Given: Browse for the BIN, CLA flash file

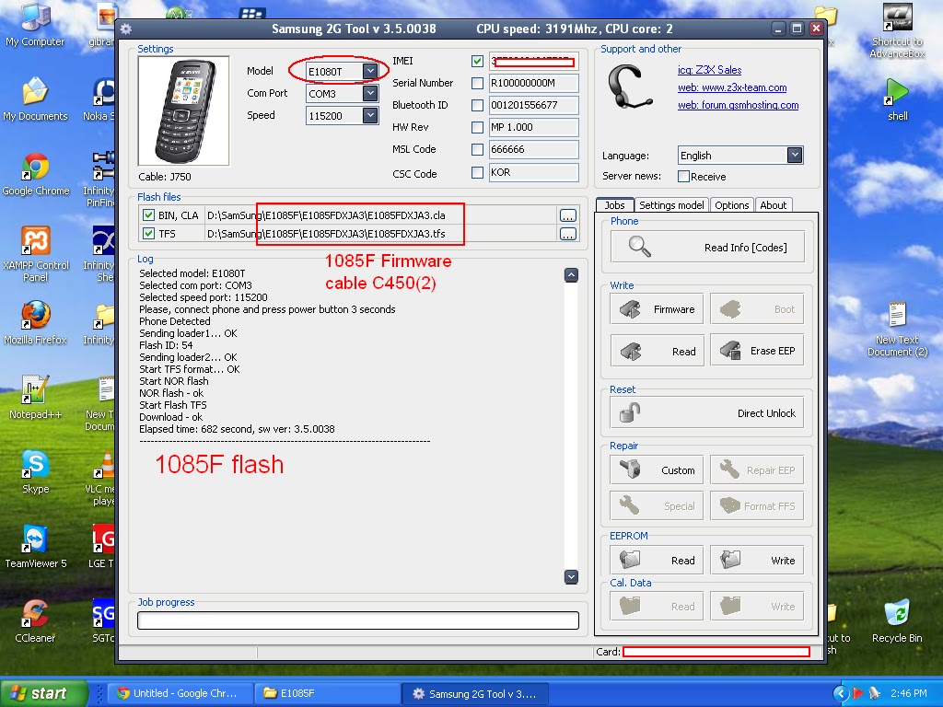Looking at the screenshot, I should (567, 215).
